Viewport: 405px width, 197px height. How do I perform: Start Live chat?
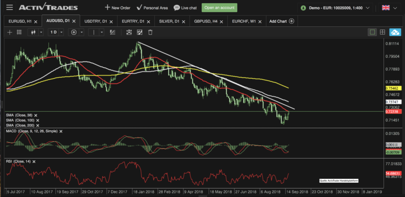point(185,8)
